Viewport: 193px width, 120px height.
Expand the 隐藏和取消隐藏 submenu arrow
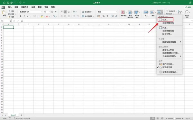pyautogui.click(x=180, y=42)
